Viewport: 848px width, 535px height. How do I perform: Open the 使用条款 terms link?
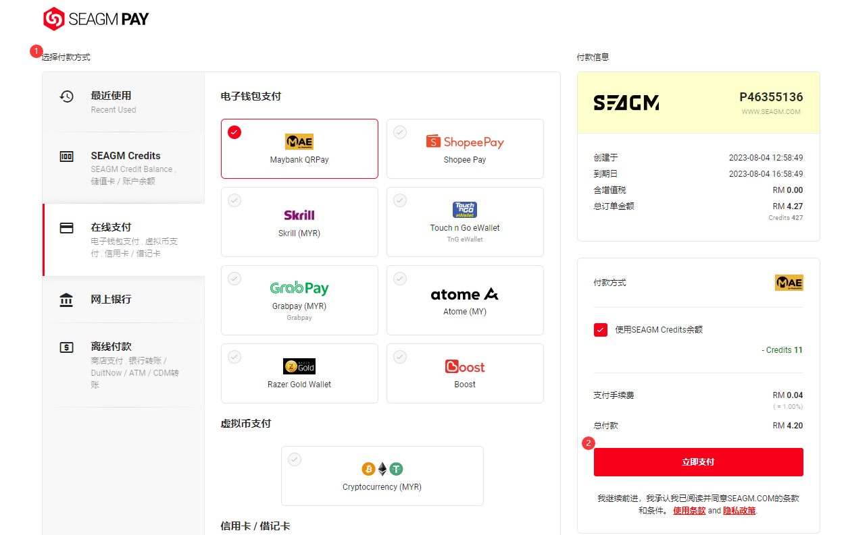tap(689, 511)
